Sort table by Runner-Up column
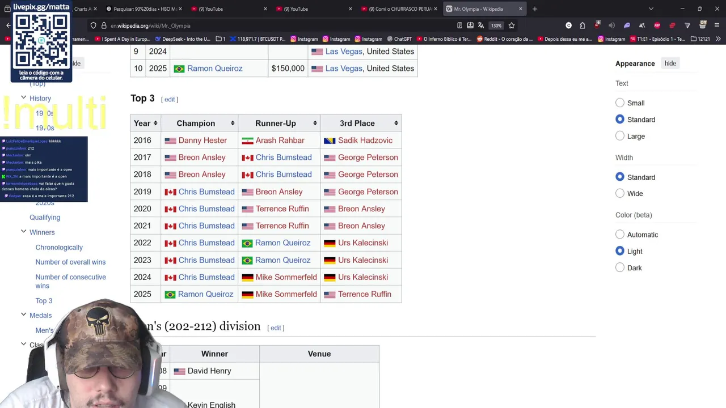The image size is (726, 408). [x=279, y=124]
